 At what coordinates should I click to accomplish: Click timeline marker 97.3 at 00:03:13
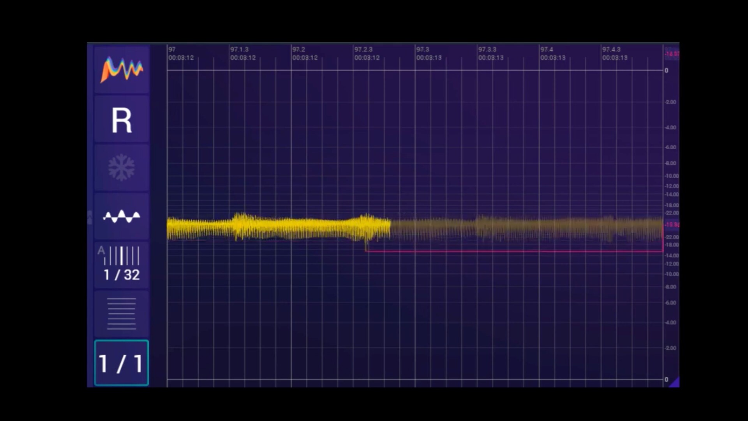428,53
